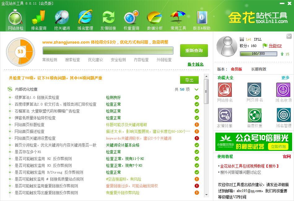Click the green flag beside 升级VIP
Image resolution: width=294 pixels, height=201 pixels.
tap(265, 45)
